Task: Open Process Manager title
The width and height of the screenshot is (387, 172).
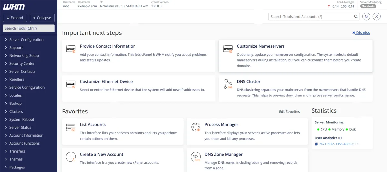Action: tap(221, 124)
